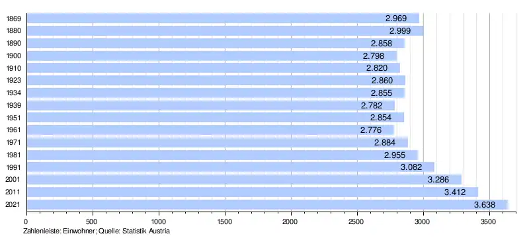Viewport: 529px width, 238px height.
Task: Click the 3.082 value for 1991
Action: tap(411, 167)
